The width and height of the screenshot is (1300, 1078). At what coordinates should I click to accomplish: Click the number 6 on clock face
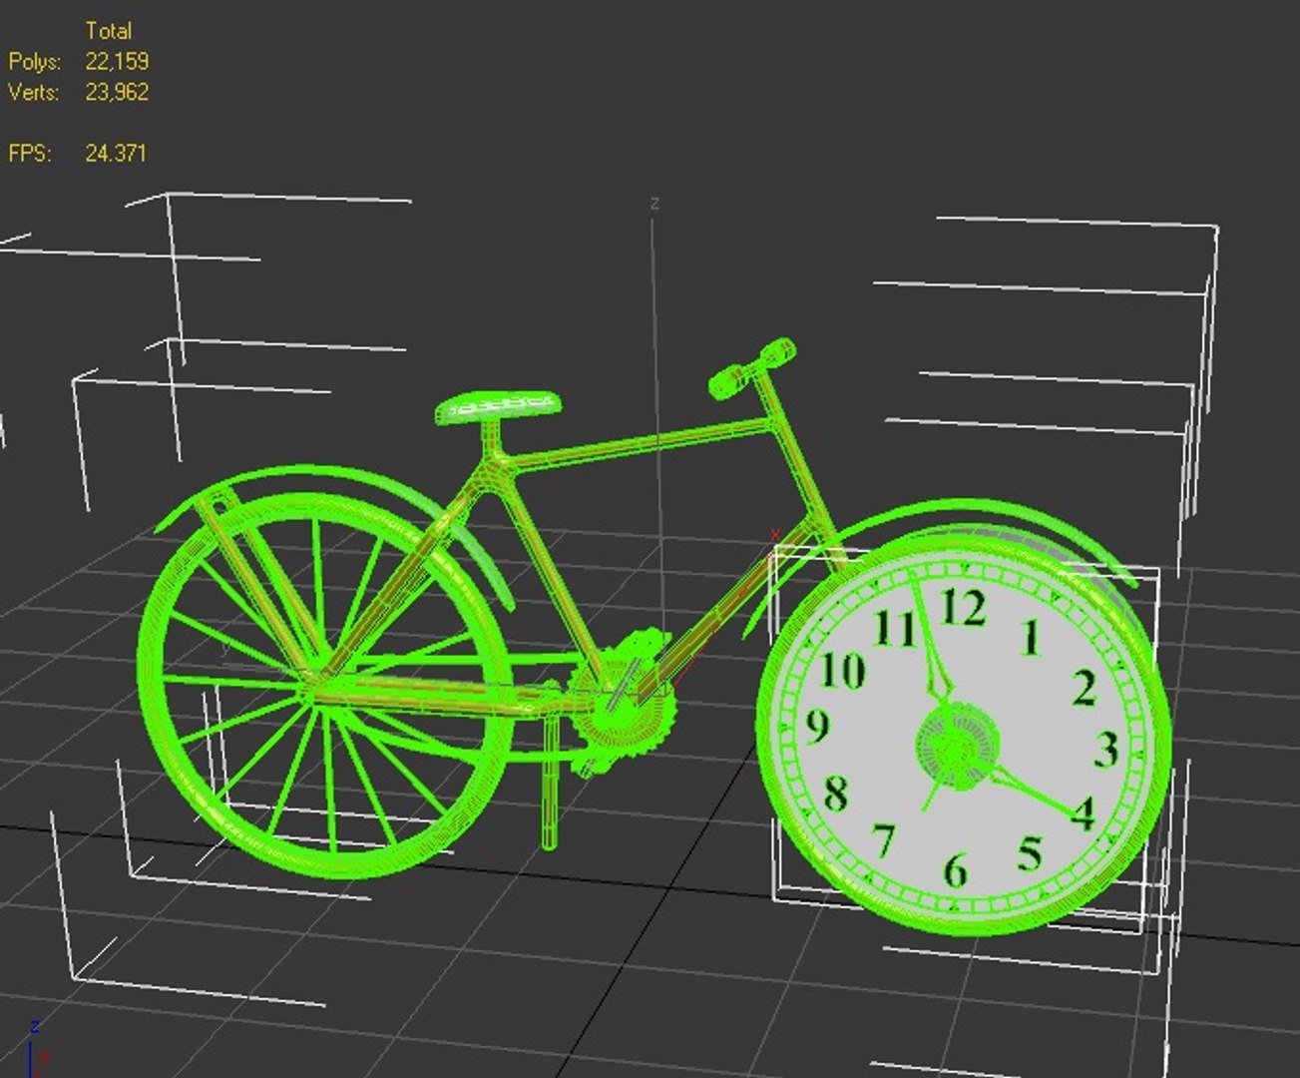[x=955, y=870]
